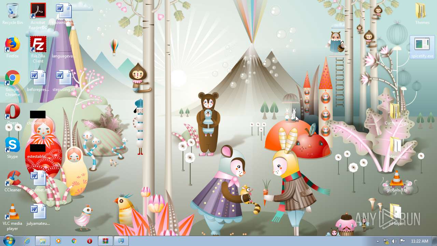Switch to the WinRAR taskbar window
The image size is (437, 246).
point(105,241)
